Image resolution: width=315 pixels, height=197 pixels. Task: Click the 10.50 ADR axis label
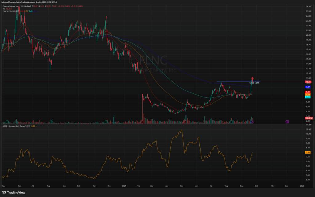pyautogui.click(x=308, y=129)
